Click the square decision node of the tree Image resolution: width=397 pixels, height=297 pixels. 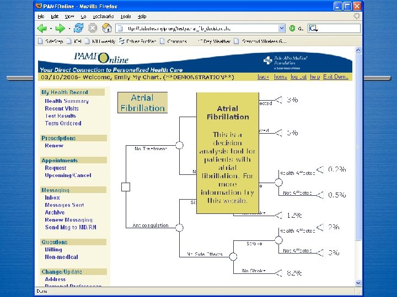[x=126, y=187]
